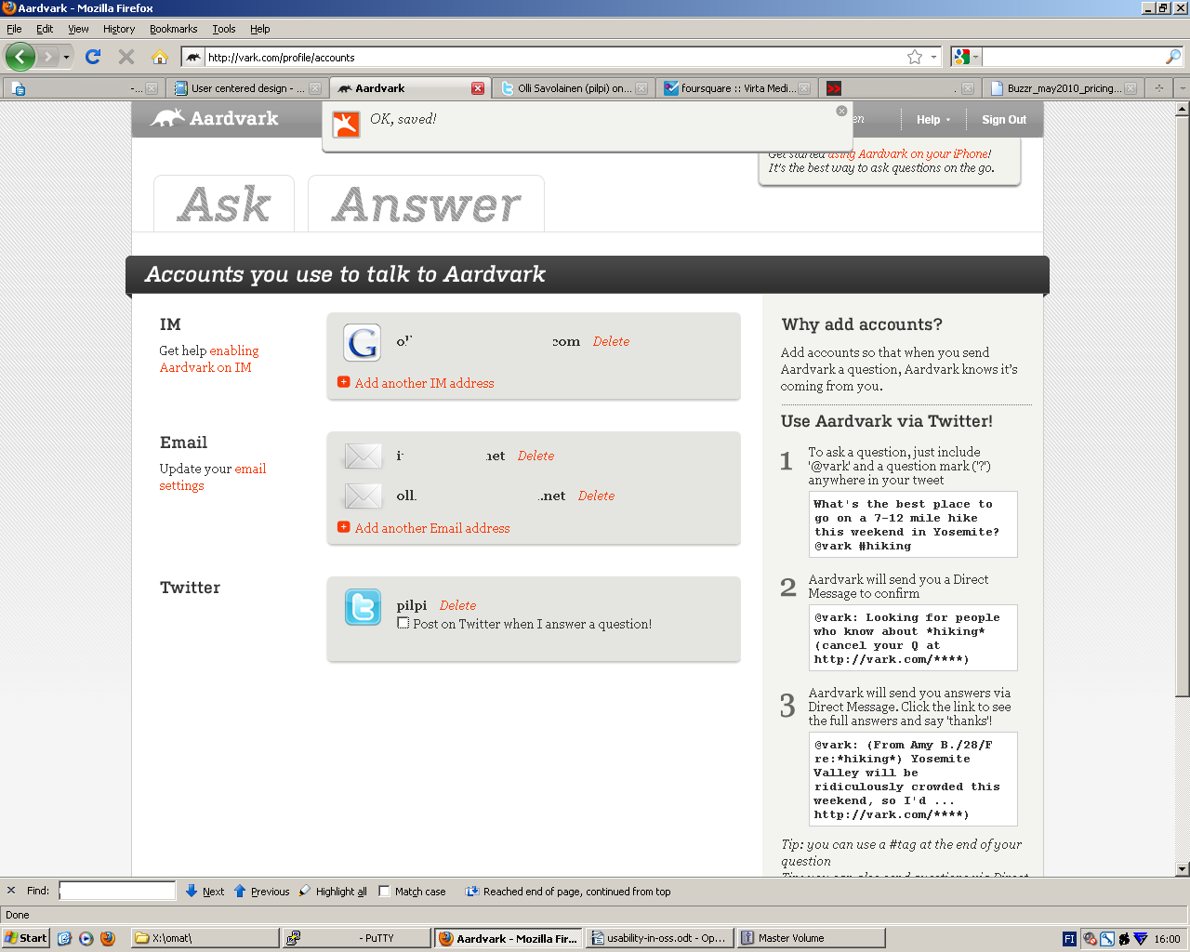The height and width of the screenshot is (952, 1190).
Task: Open the File menu
Action: (14, 29)
